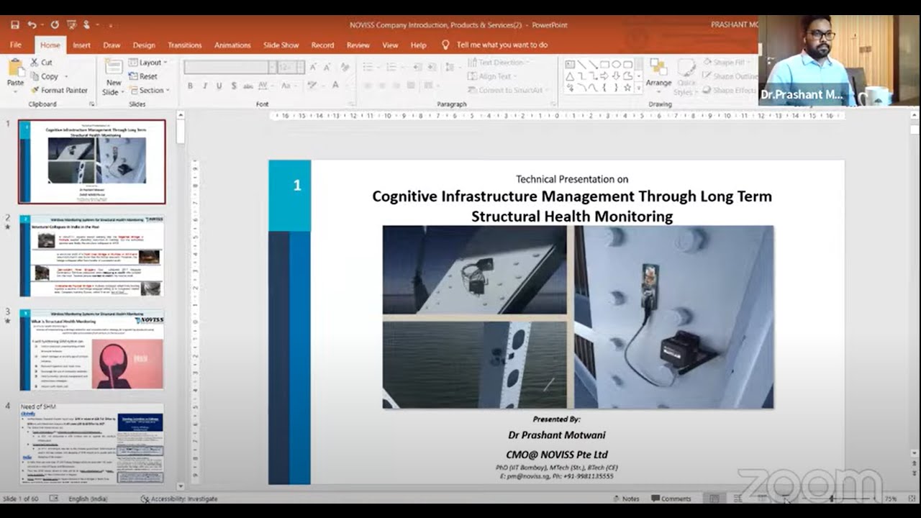
Task: Select the Isosceles Triangle shape
Action: [x=570, y=76]
